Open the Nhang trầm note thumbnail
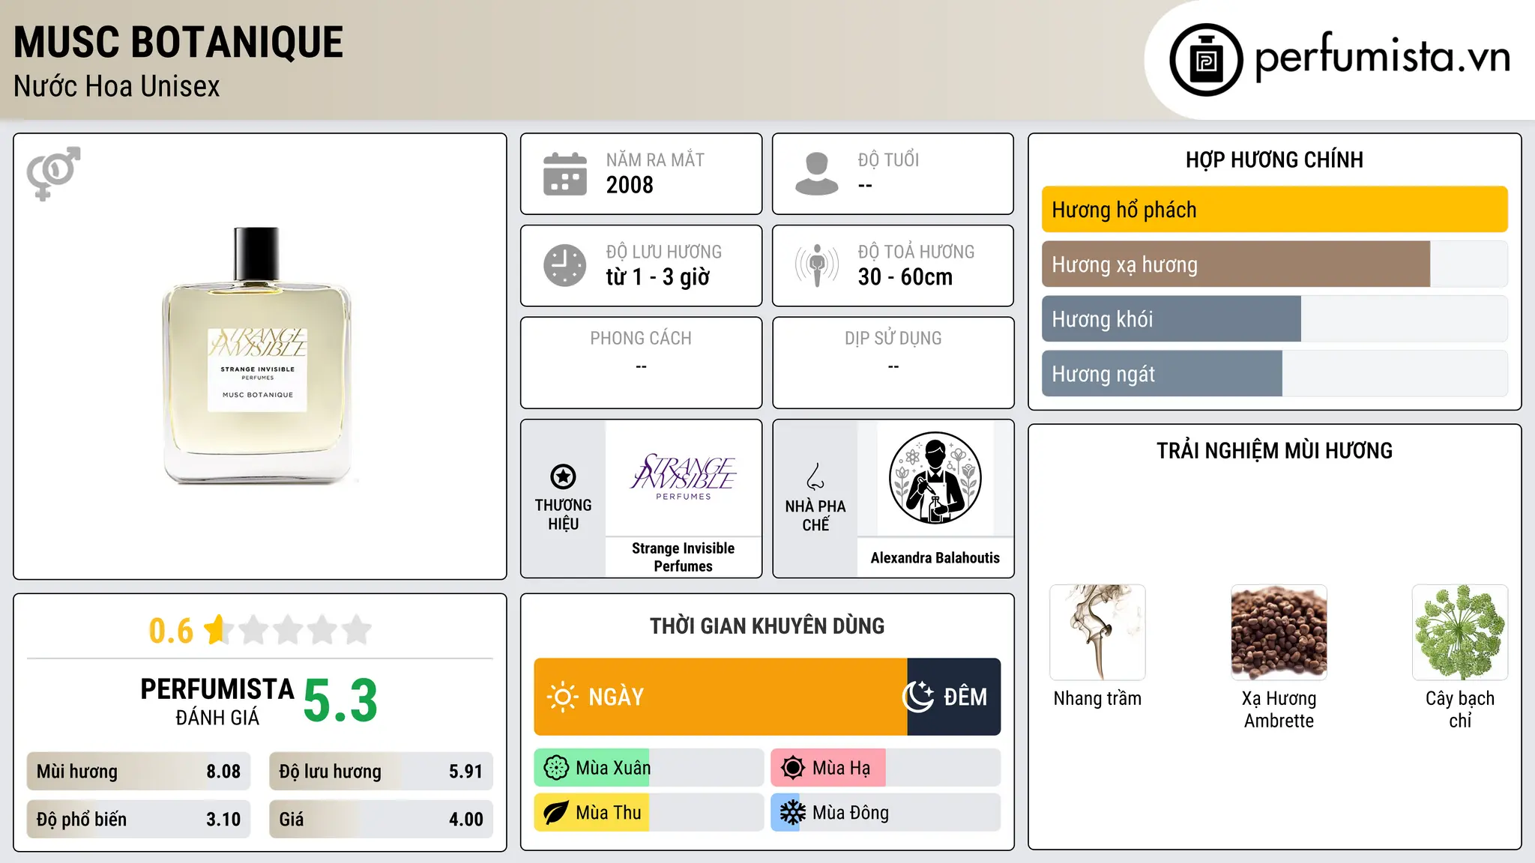1535x863 pixels. pos(1097,632)
